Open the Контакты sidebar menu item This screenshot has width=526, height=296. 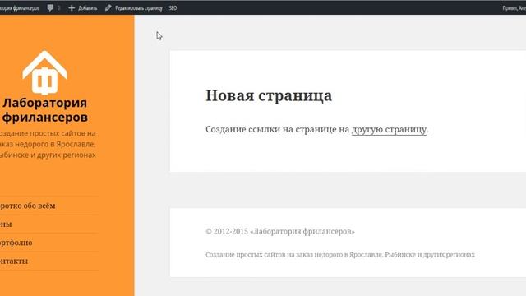[14, 261]
